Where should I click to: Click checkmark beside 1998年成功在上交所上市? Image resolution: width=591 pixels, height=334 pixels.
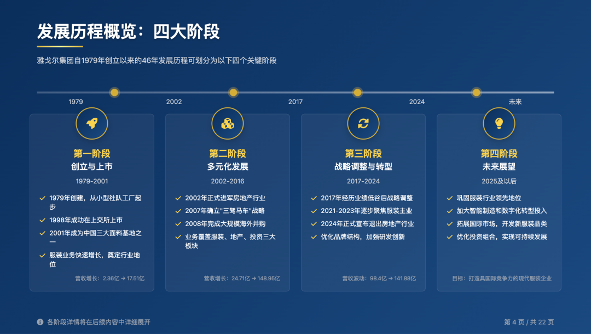(x=43, y=220)
